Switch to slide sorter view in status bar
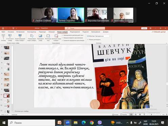 135,115
